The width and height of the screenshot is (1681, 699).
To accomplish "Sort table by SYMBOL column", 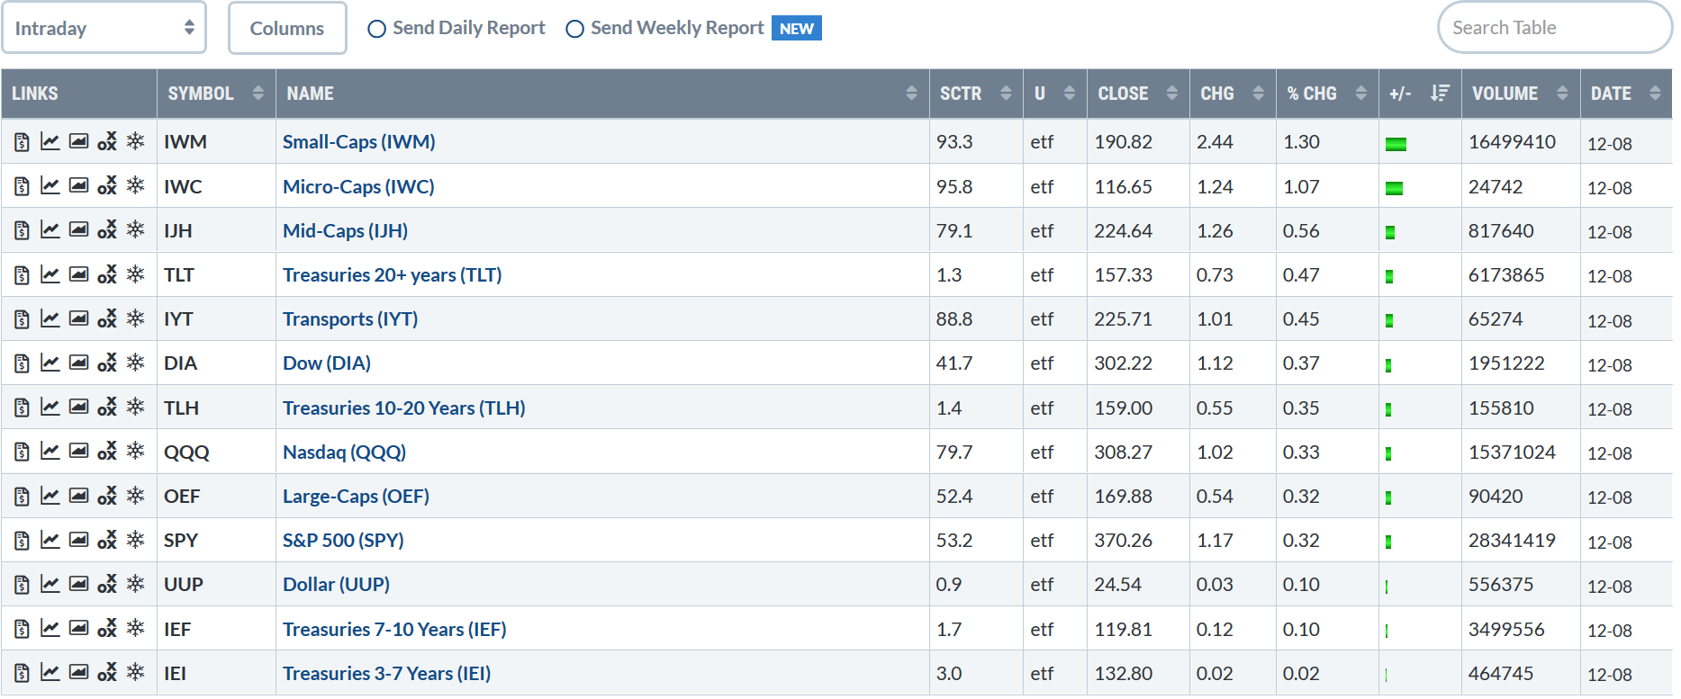I will pos(216,94).
